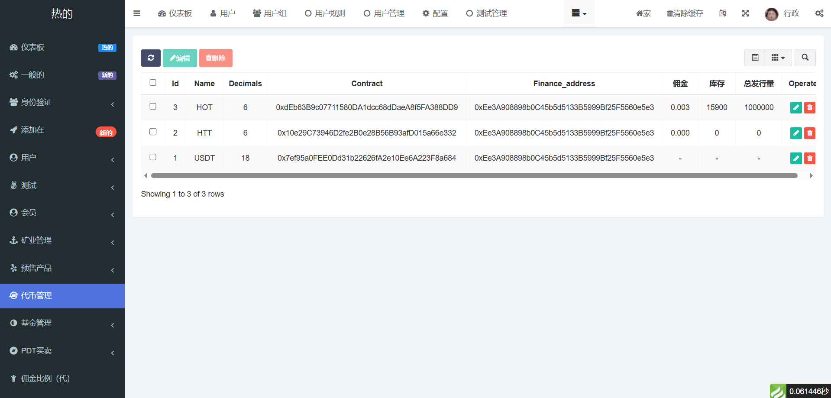
Task: Open the table search magnifier icon
Action: (x=805, y=58)
